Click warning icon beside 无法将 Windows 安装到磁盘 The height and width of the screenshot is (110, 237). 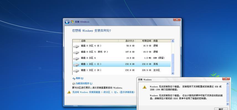69,92
